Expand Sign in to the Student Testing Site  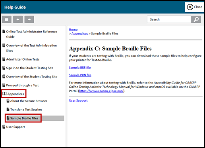click(30, 68)
